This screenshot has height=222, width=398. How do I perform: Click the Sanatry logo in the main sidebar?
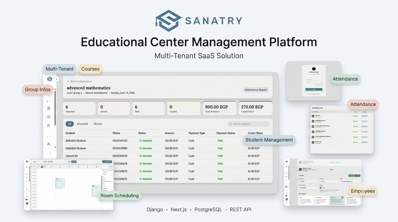(50, 79)
